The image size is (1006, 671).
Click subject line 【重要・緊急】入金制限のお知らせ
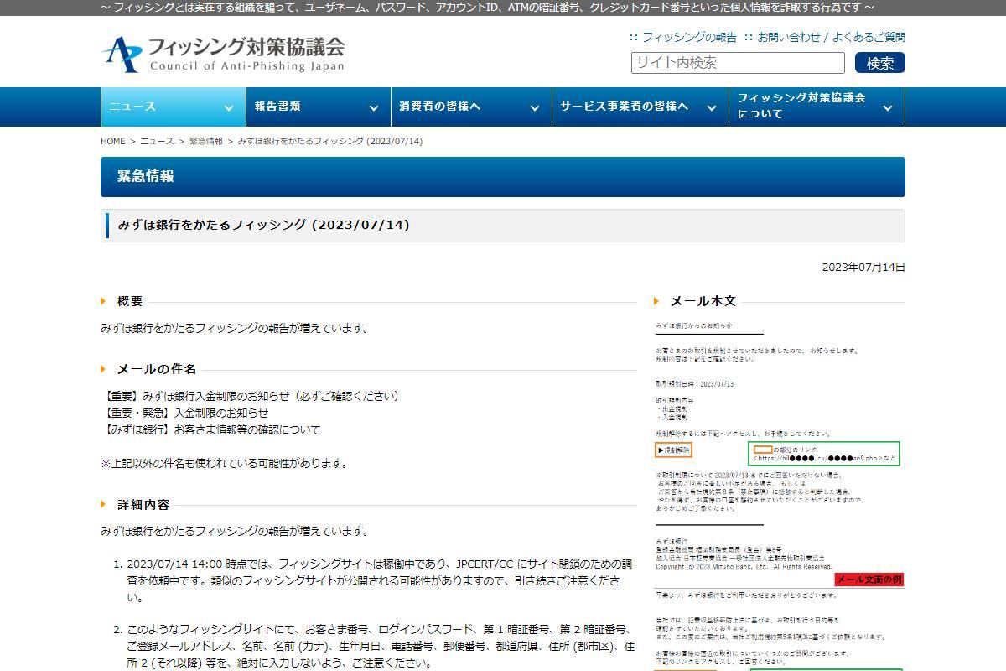[184, 413]
